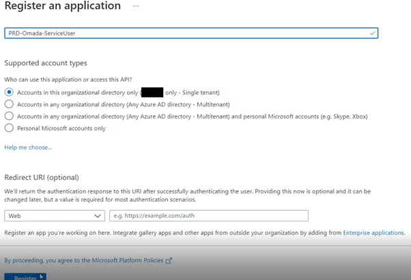411x280 pixels.
Task: Click the Register an application title
Action: 63,5
